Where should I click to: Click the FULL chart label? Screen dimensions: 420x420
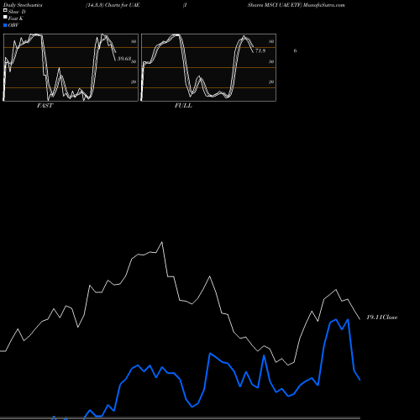click(183, 106)
